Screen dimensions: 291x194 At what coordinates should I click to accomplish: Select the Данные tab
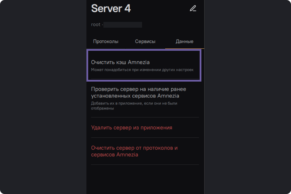pos(184,42)
